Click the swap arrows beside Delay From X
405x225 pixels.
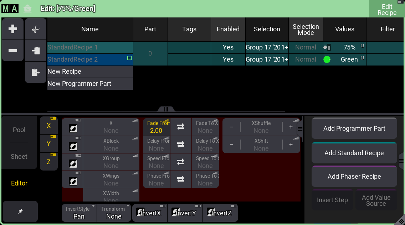(x=181, y=145)
